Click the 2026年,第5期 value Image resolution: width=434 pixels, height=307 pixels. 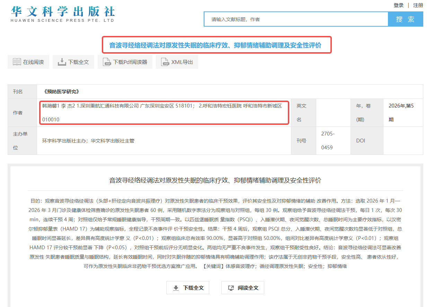tap(401, 113)
